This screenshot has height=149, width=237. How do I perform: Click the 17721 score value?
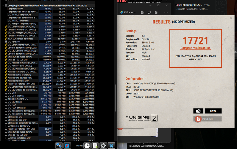195,41
